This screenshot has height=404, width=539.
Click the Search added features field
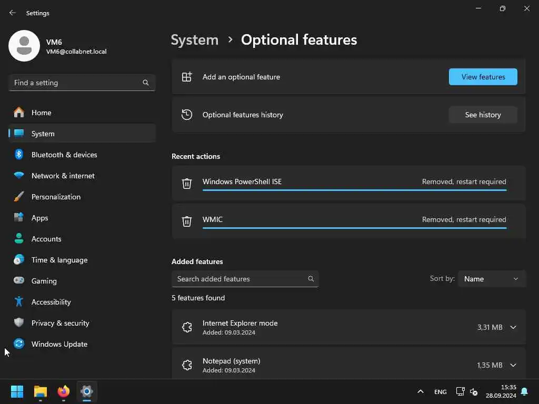[239, 279]
